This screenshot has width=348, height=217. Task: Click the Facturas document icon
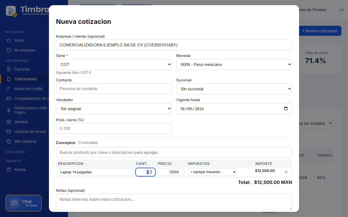[x=9, y=69]
